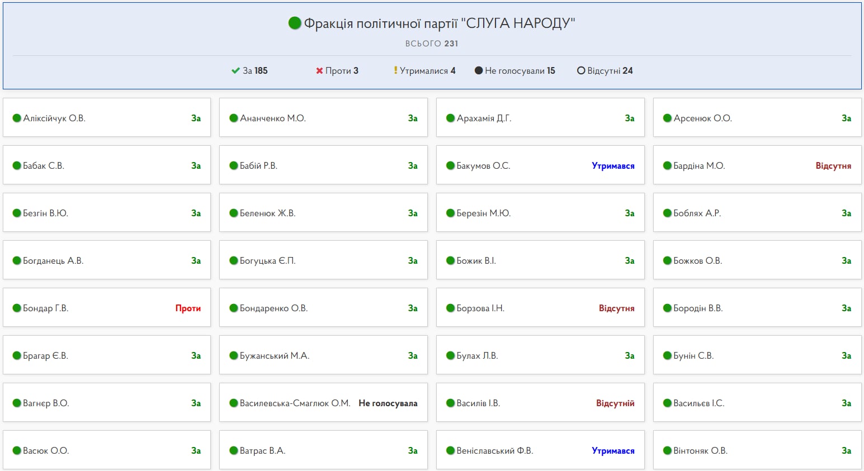Click the green checkmark icon beside За 185
The height and width of the screenshot is (471, 864).
click(x=235, y=71)
